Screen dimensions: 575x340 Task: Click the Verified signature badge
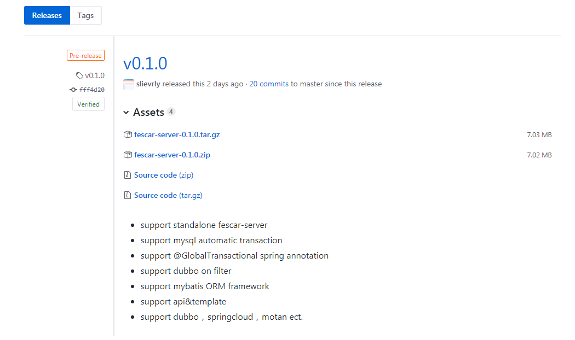[x=88, y=104]
